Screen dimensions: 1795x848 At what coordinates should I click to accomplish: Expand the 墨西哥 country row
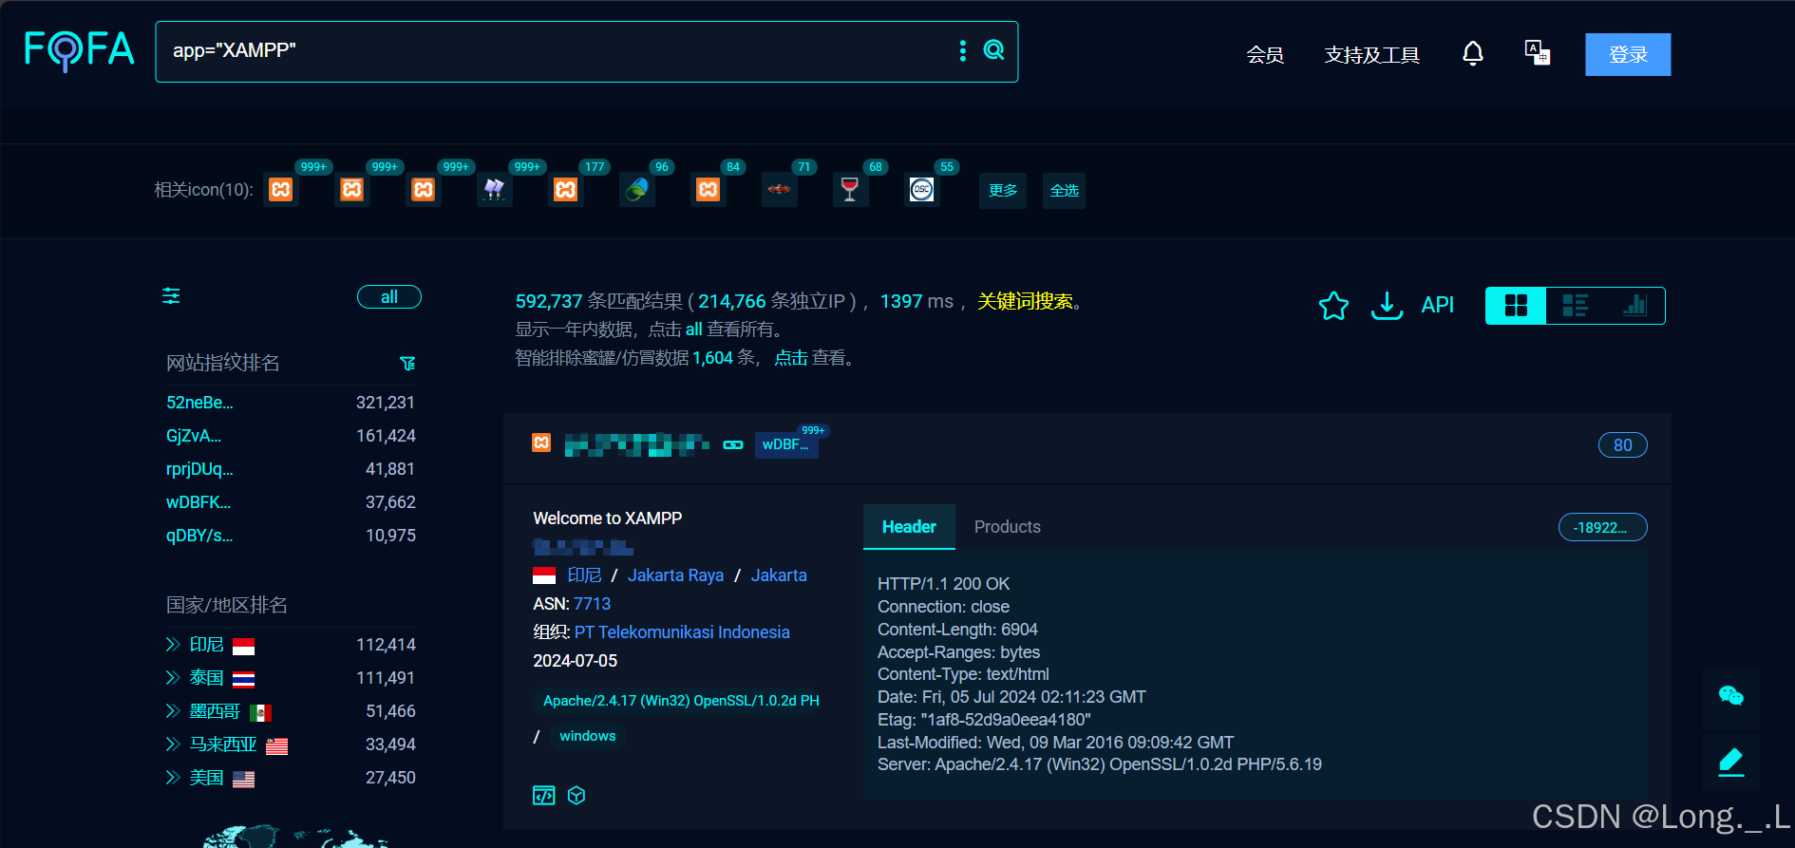coord(173,711)
